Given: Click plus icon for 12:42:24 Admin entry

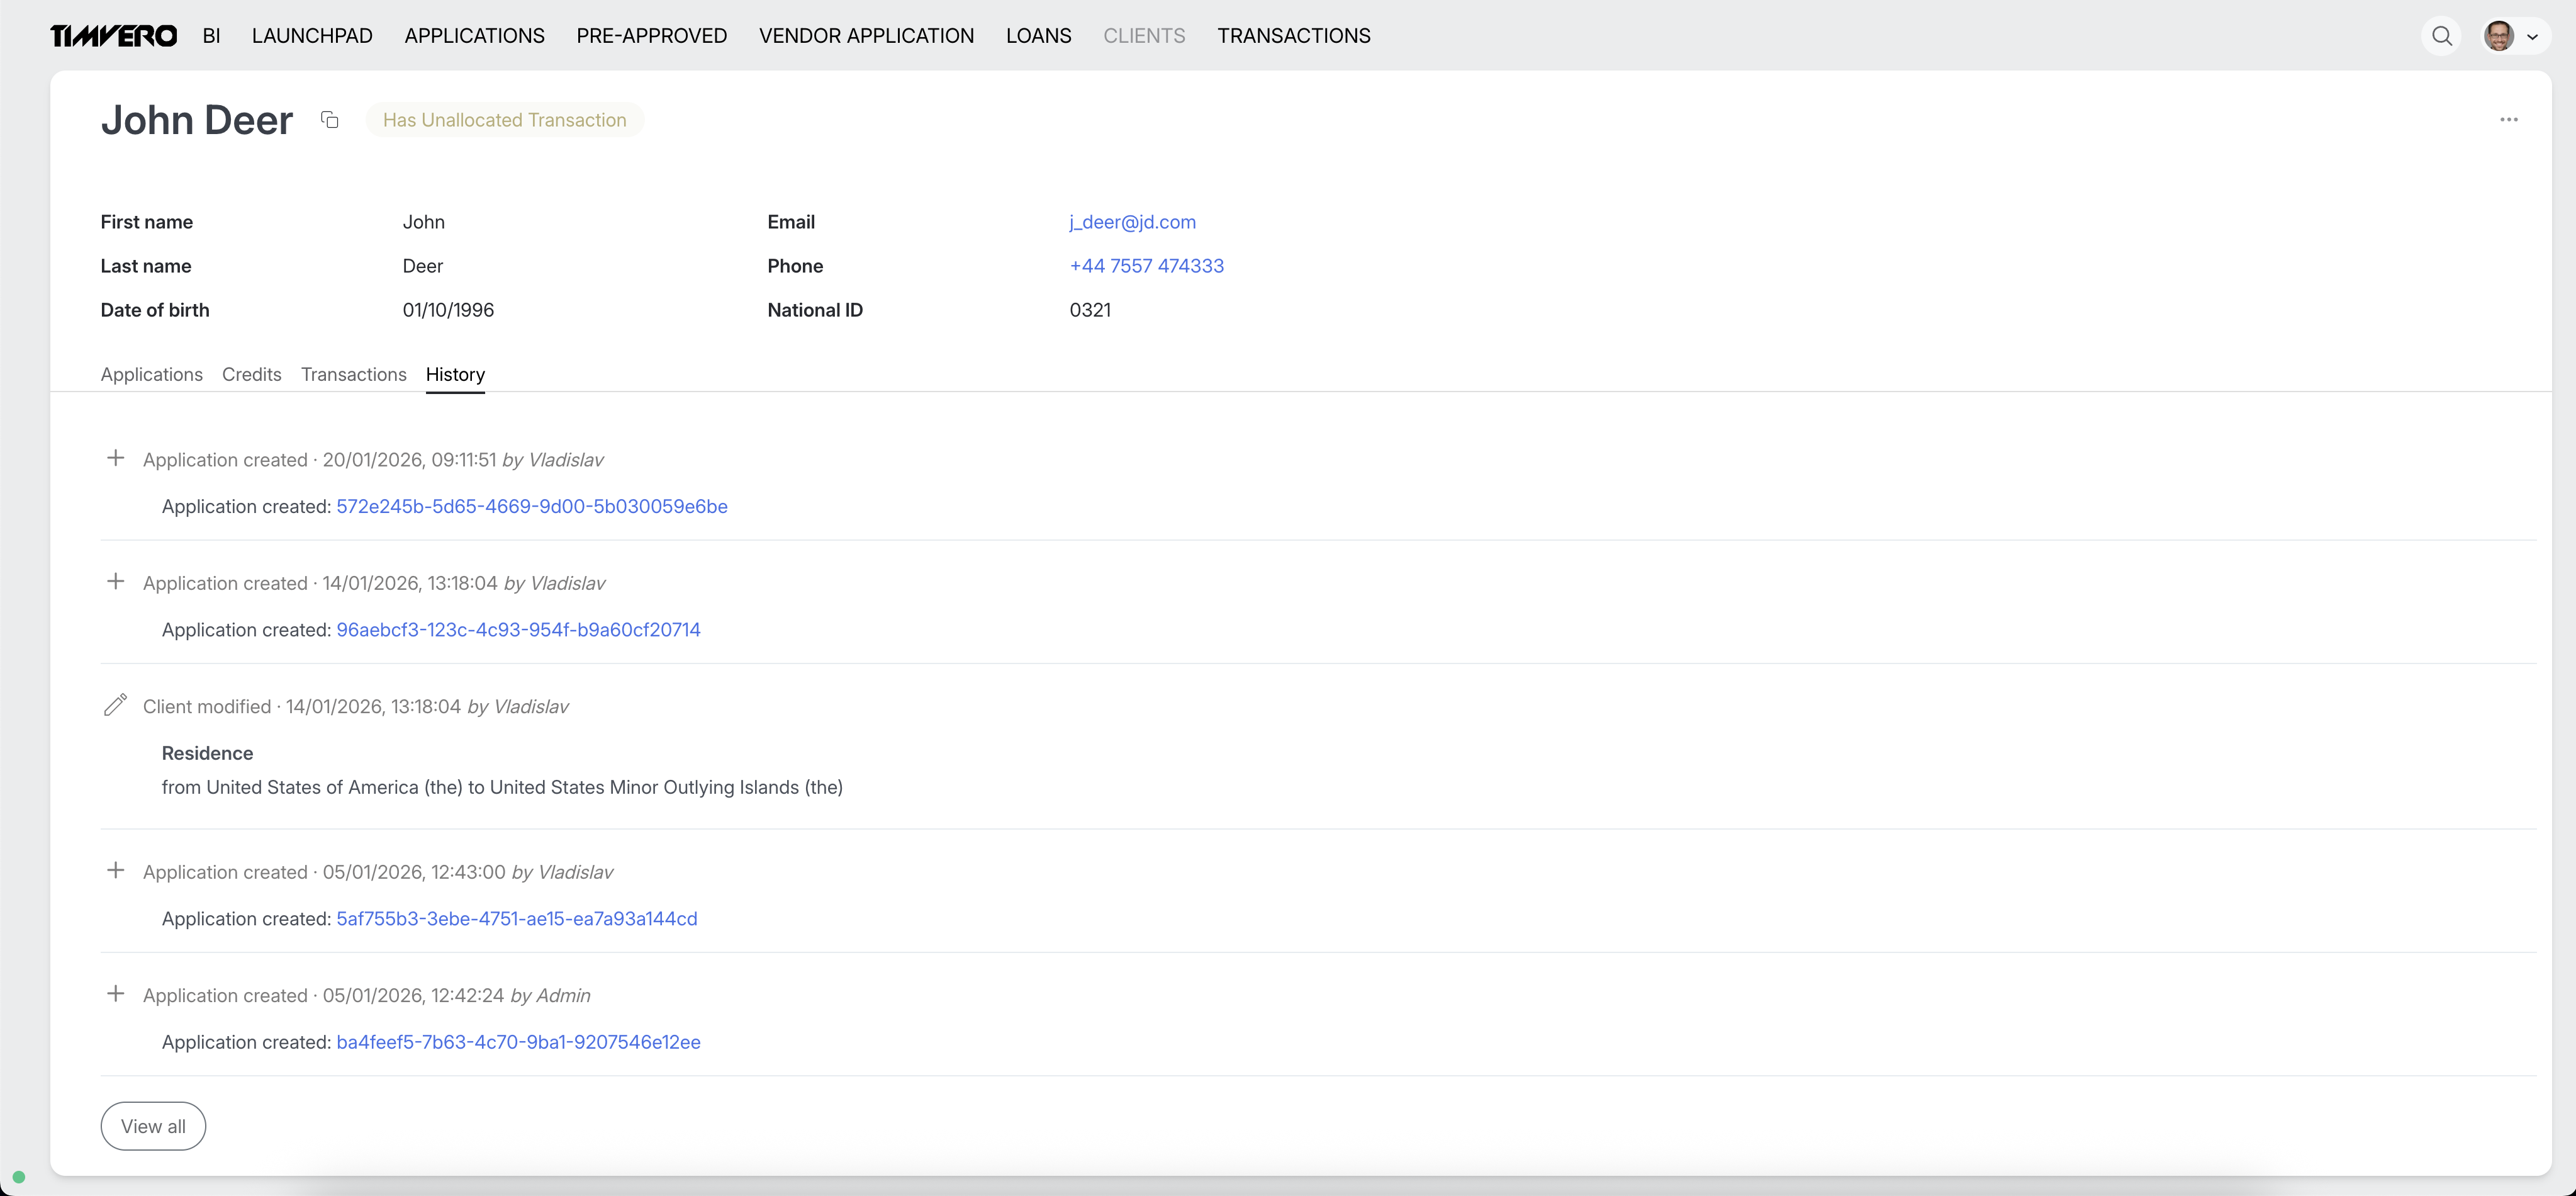Looking at the screenshot, I should click(115, 994).
